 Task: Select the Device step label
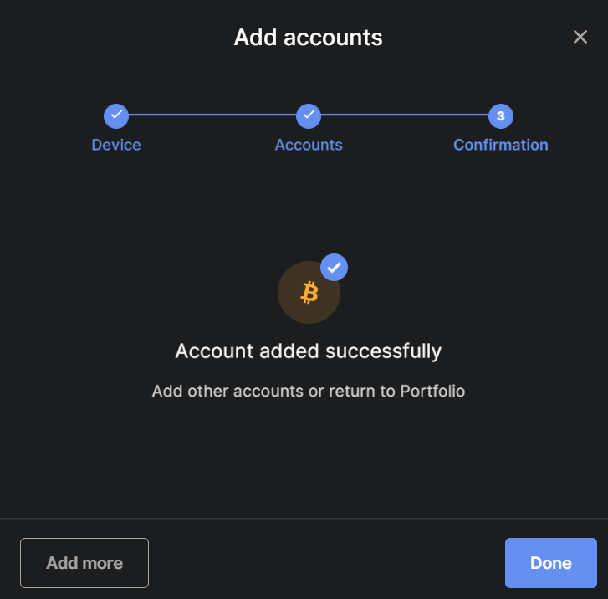coord(116,145)
